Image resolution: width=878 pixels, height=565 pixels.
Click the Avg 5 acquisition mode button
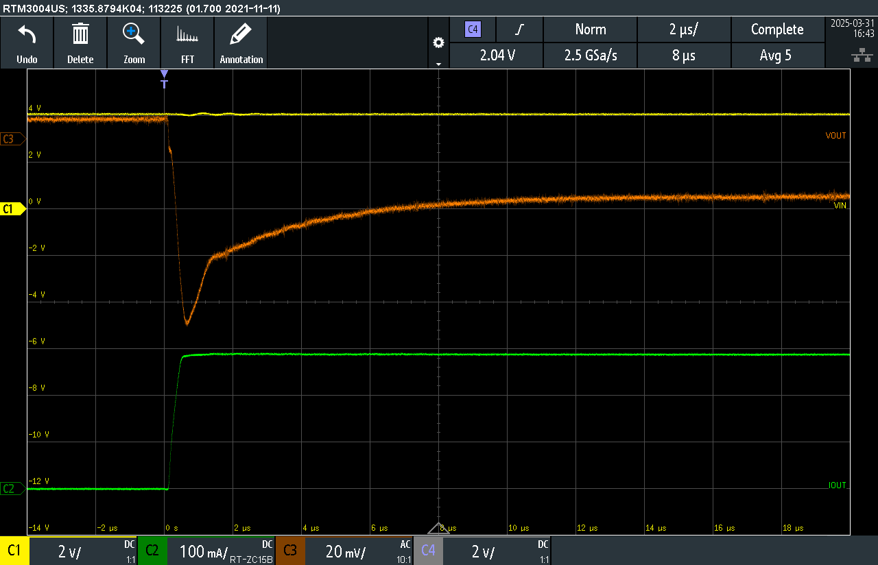[777, 56]
